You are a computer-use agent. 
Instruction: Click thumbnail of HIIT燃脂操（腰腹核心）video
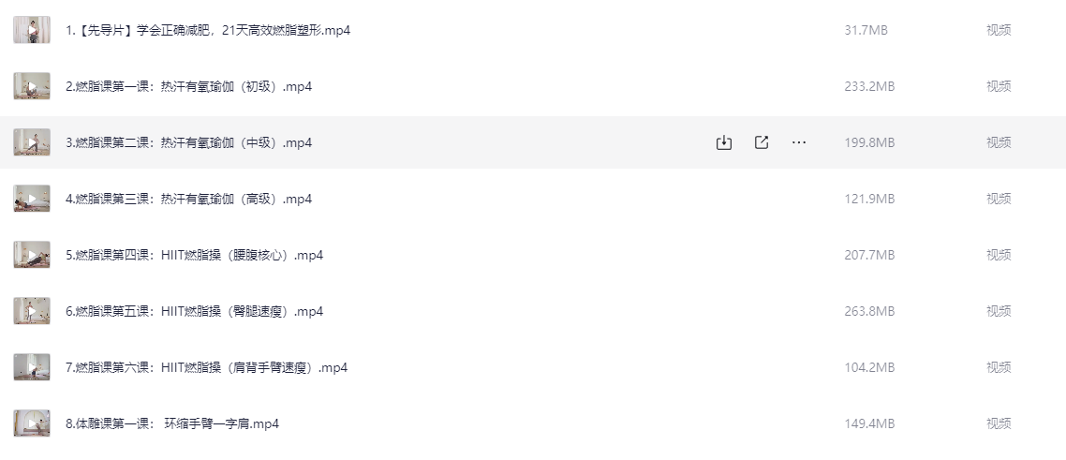pos(32,255)
